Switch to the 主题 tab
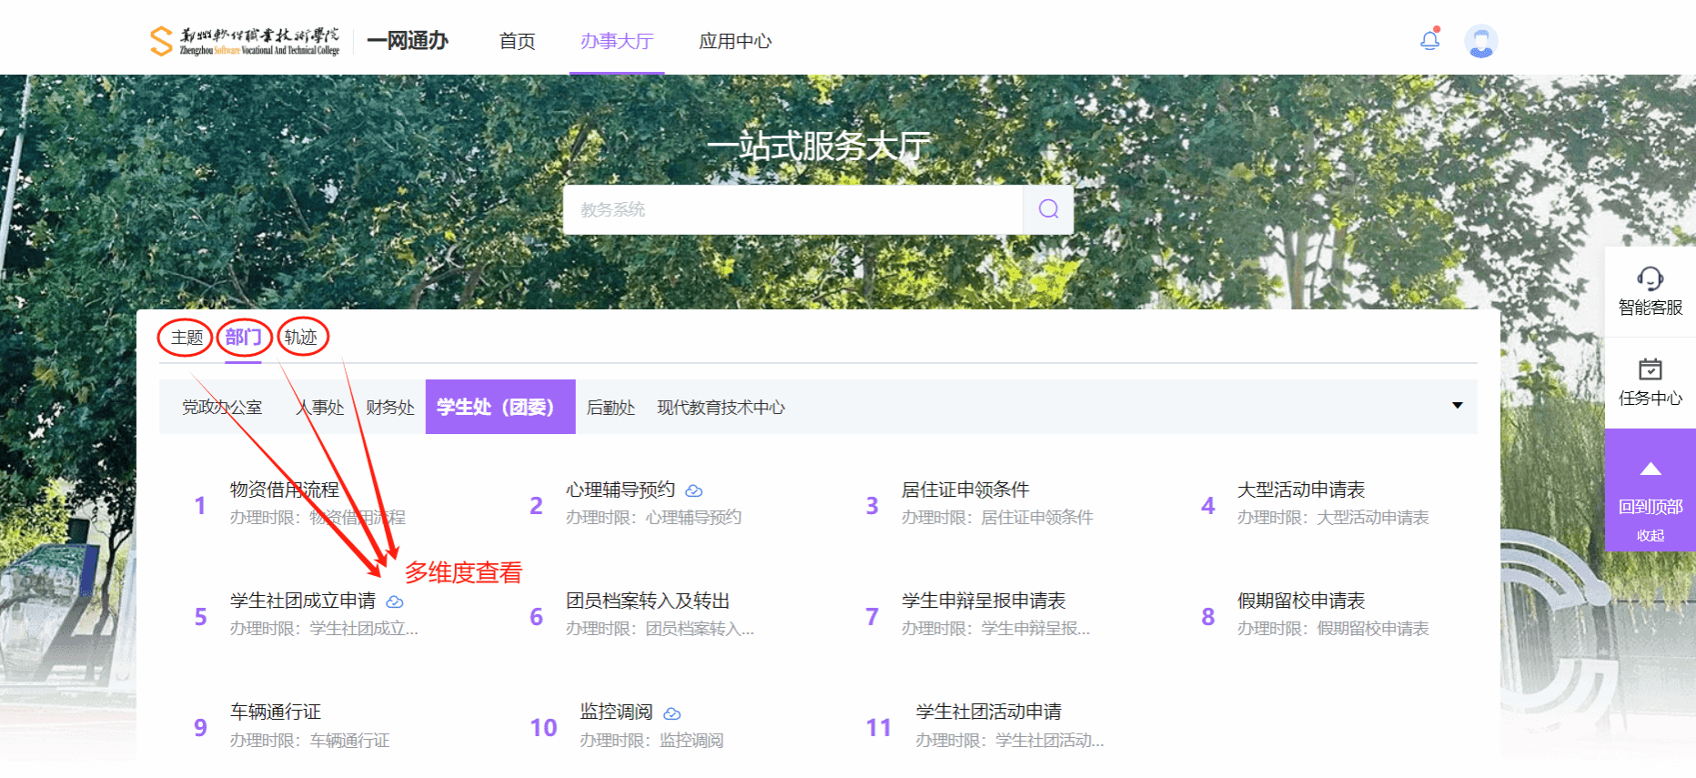1696x778 pixels. pyautogui.click(x=187, y=338)
